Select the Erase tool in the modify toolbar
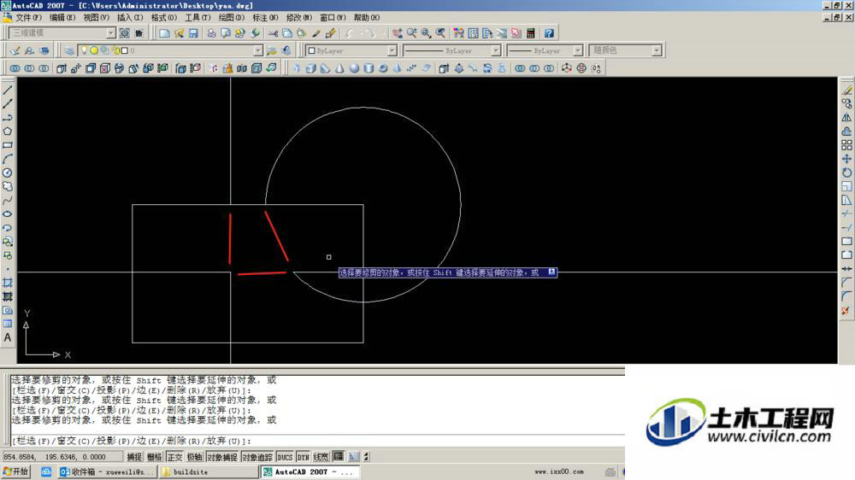Viewport: 855px width, 480px height. (846, 90)
